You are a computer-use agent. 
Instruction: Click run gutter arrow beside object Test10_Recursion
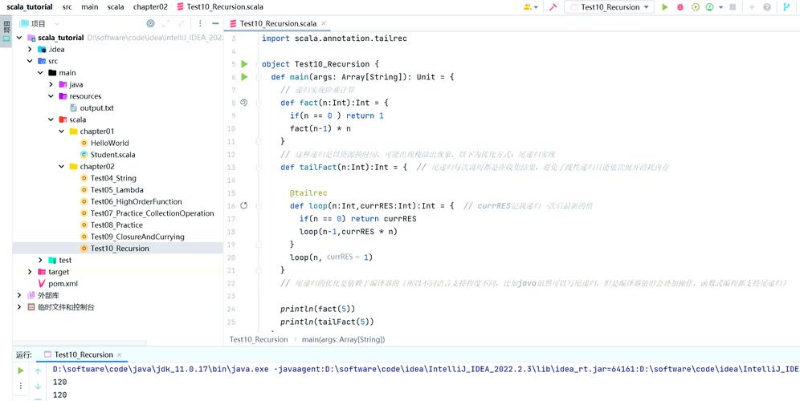(x=244, y=63)
